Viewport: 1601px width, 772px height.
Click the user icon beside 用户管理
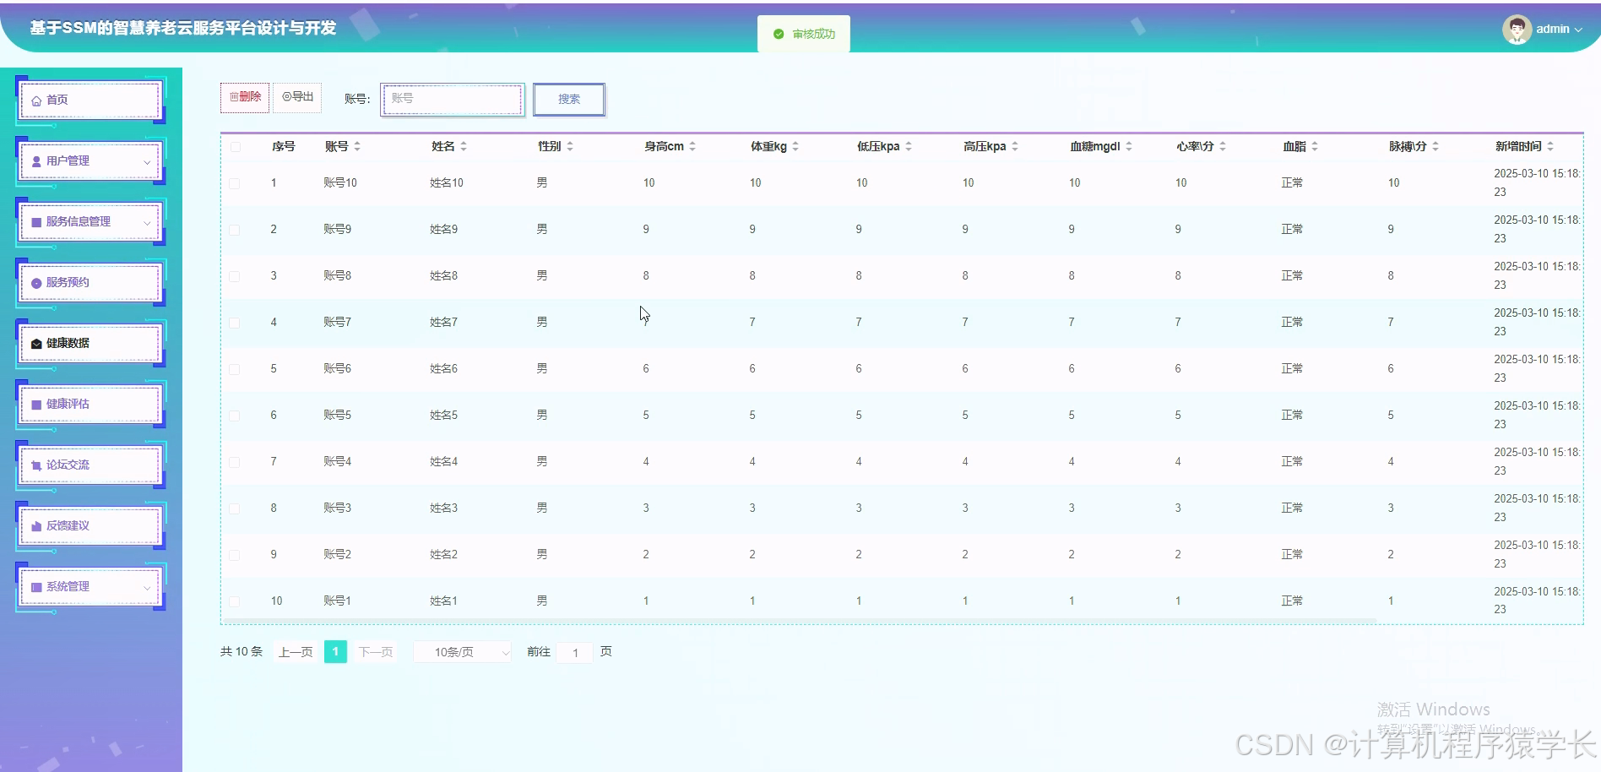click(36, 161)
